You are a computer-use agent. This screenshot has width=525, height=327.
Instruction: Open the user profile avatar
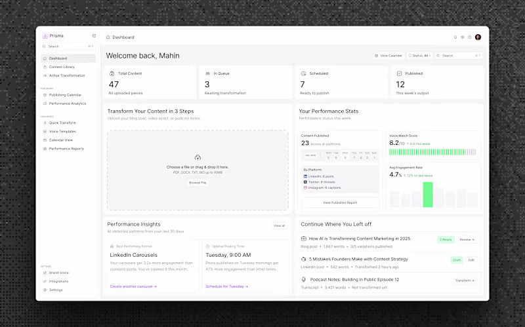point(478,37)
